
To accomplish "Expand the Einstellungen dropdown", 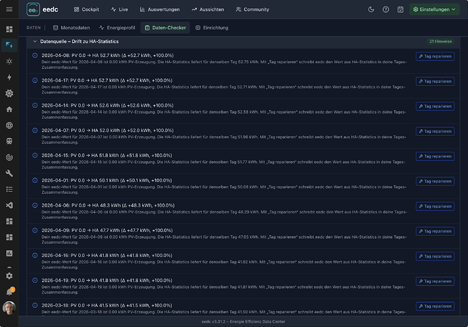I will click(x=434, y=10).
